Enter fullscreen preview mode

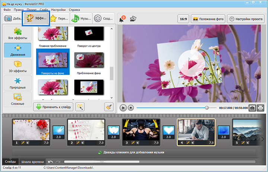click(x=261, y=108)
